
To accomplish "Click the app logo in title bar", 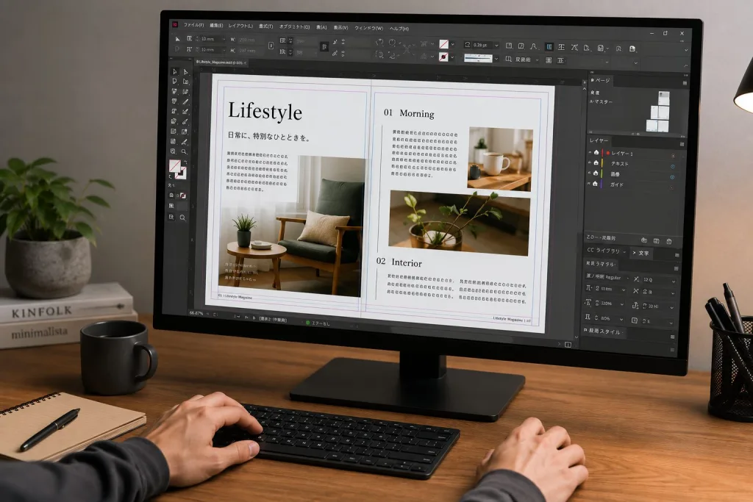I will tap(175, 24).
